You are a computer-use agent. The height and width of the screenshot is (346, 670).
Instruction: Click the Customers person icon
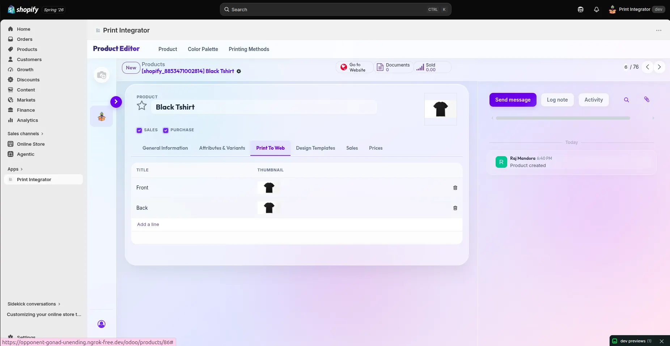pyautogui.click(x=10, y=59)
